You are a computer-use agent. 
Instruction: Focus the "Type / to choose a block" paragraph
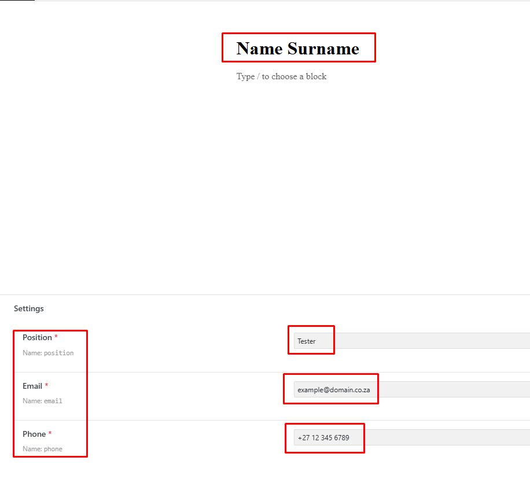pos(281,76)
